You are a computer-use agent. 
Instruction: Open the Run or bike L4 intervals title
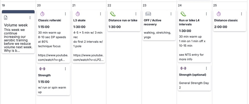click(x=189, y=22)
